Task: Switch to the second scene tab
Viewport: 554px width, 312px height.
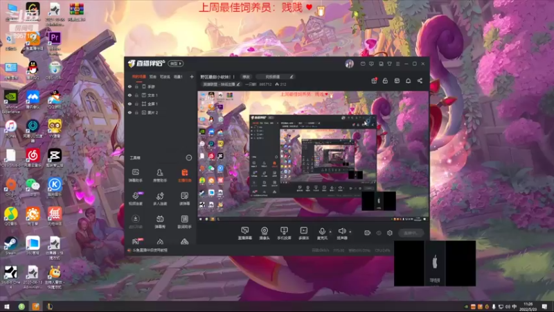Action: [152, 77]
